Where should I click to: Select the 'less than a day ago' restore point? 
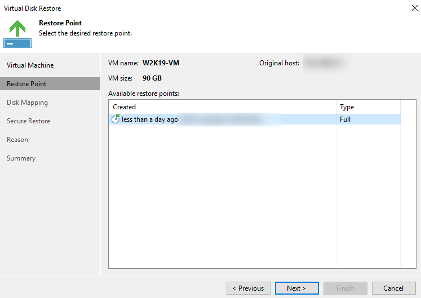pos(150,119)
